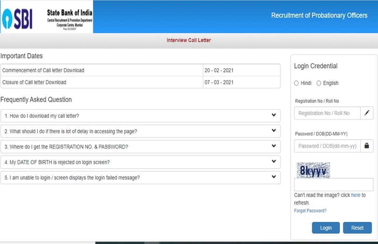Select the Hindi language radio button

click(x=296, y=83)
